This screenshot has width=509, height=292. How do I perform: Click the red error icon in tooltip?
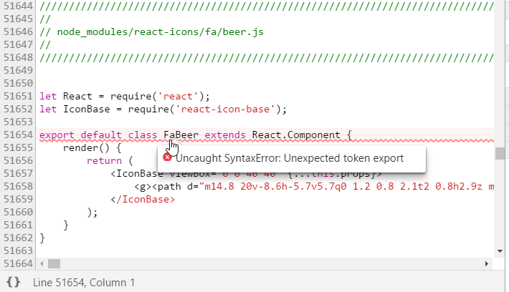[x=167, y=158]
